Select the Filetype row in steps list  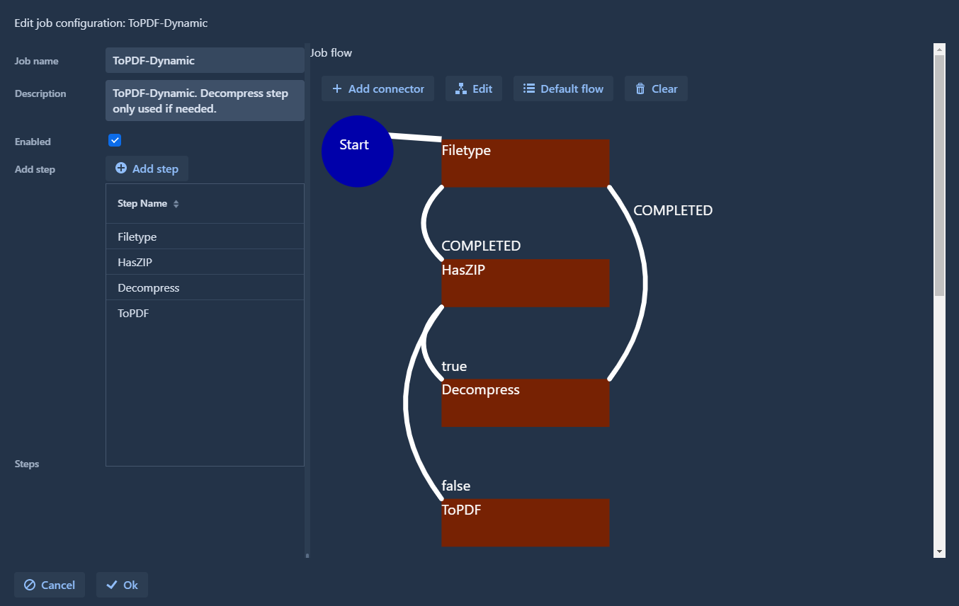point(205,236)
